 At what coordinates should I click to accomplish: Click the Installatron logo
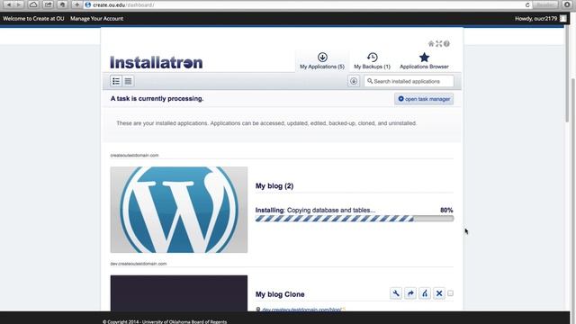(x=156, y=62)
